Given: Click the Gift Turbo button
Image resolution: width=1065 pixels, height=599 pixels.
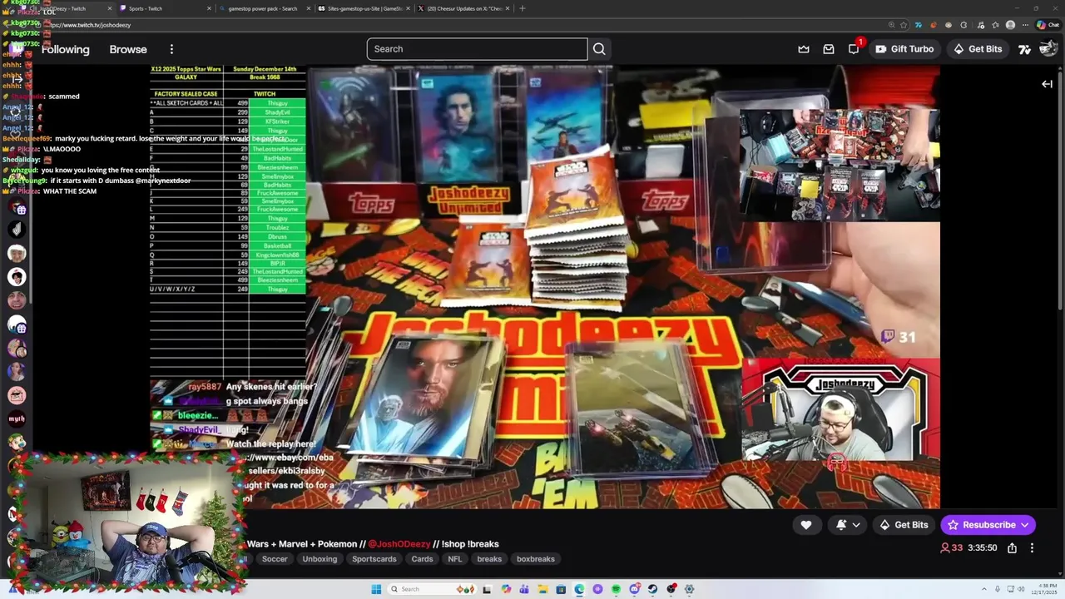Looking at the screenshot, I should coord(904,49).
